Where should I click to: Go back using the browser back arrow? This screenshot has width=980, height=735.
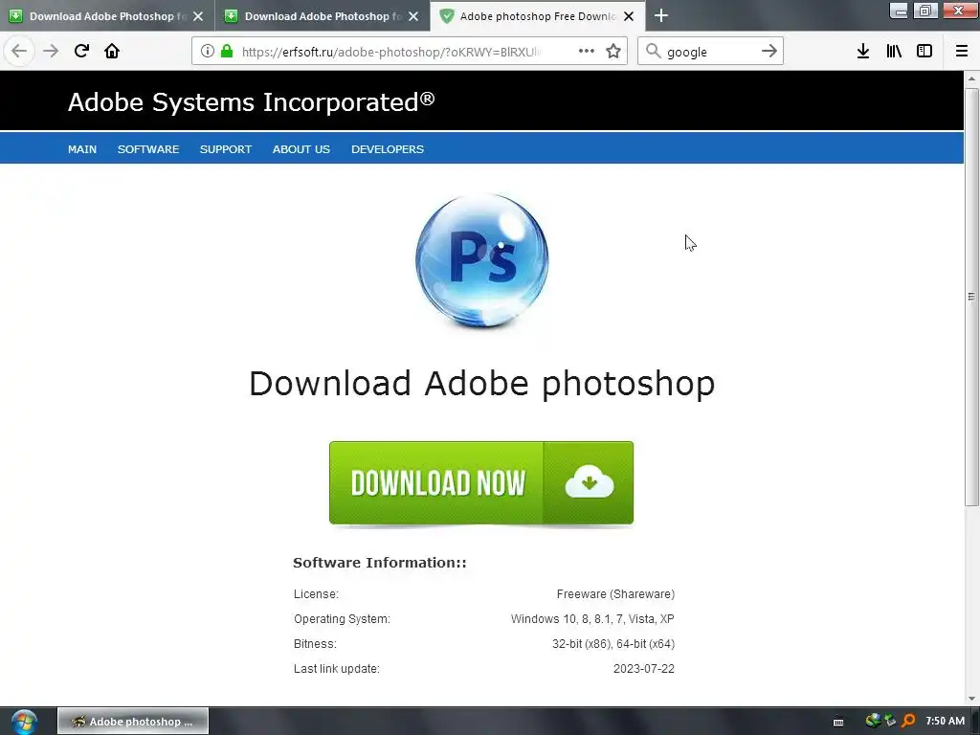pyautogui.click(x=19, y=51)
